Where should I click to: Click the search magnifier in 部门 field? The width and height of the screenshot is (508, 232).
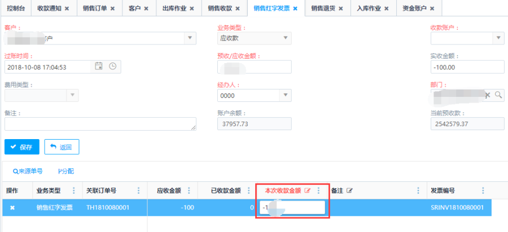[498, 95]
